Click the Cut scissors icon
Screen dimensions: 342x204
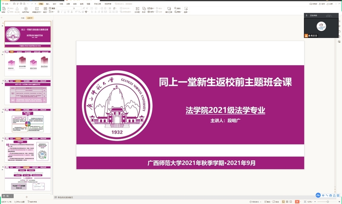pos(9,8)
